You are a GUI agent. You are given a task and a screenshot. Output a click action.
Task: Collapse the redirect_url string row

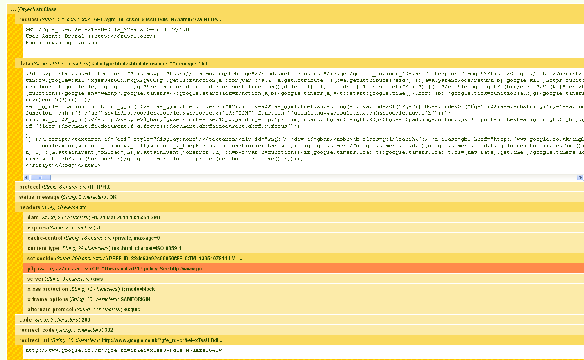pos(300,340)
